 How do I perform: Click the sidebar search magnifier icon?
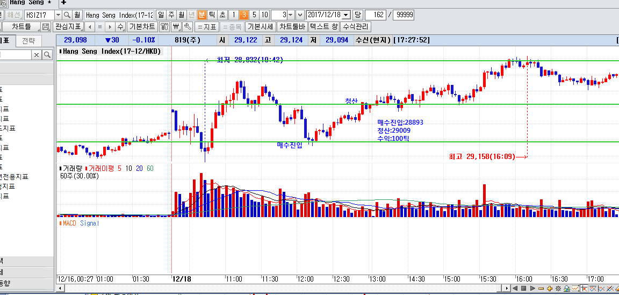(x=47, y=54)
